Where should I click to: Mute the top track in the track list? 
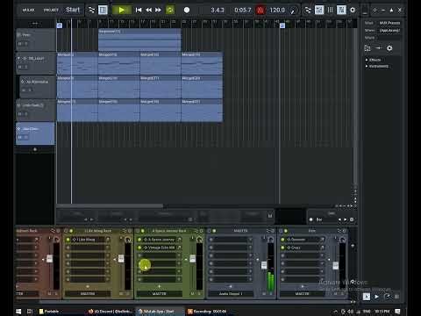[19, 44]
